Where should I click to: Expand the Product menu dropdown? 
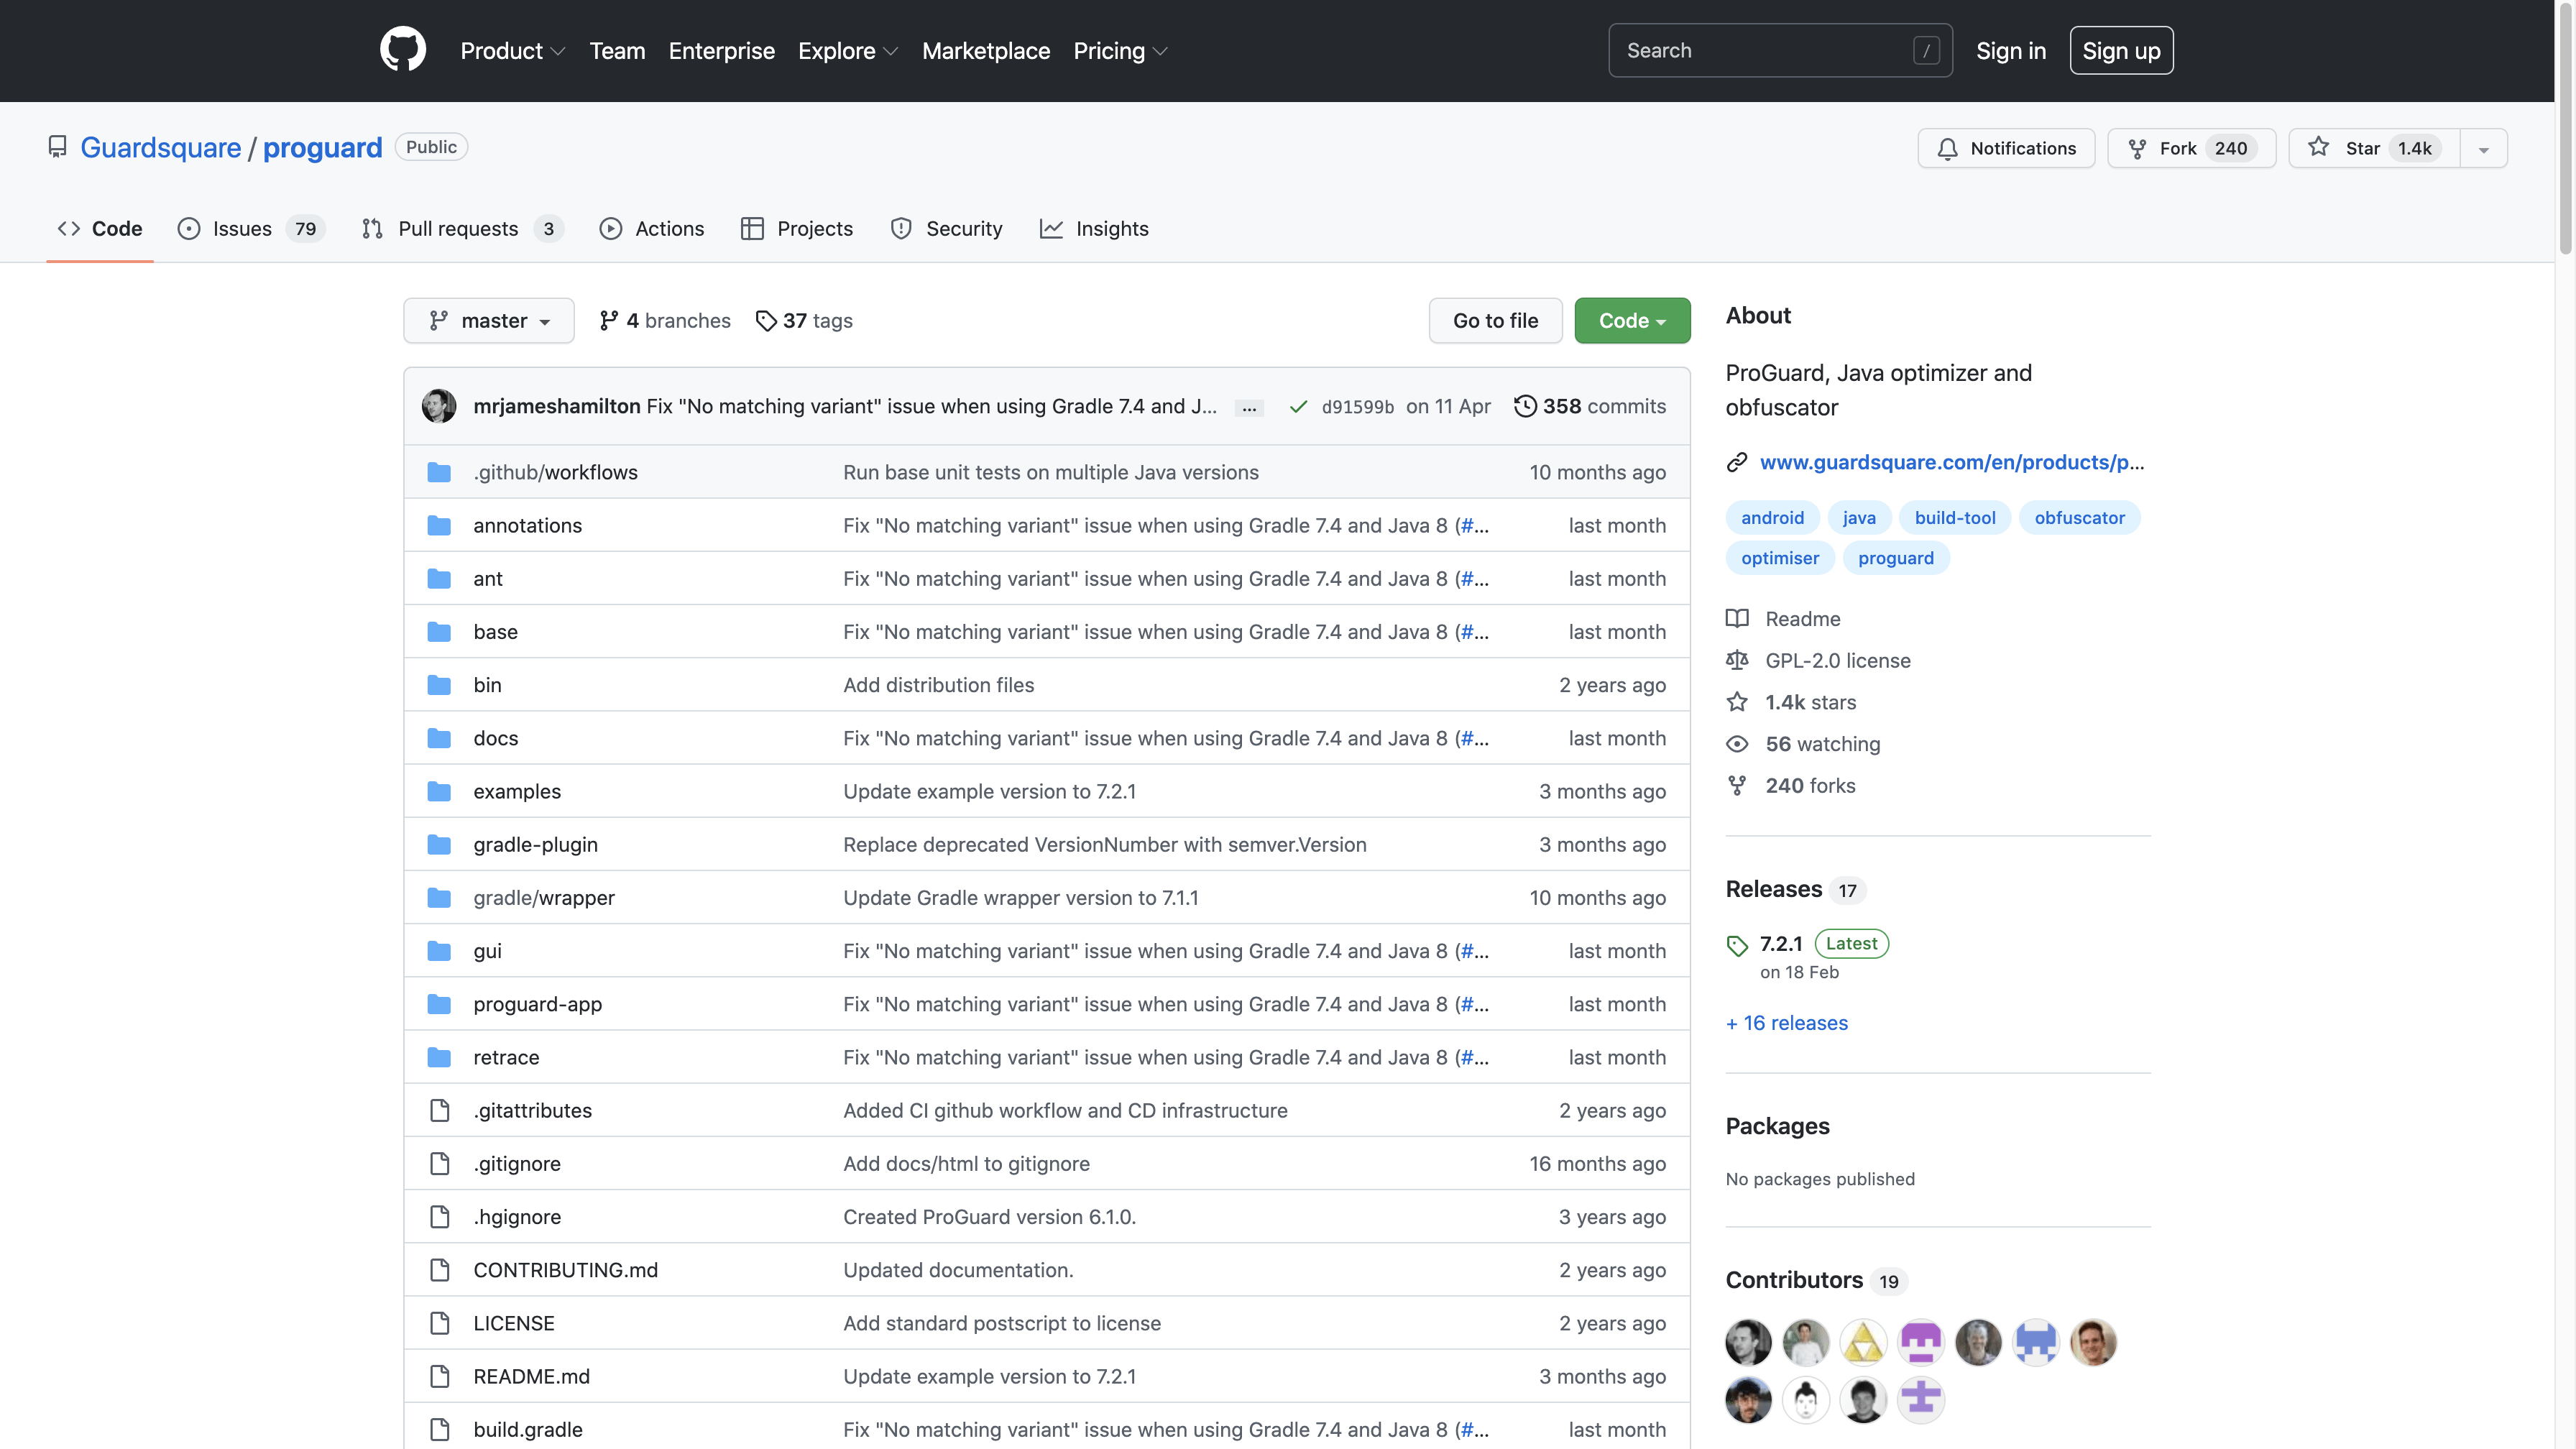(x=513, y=50)
